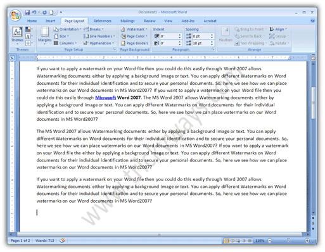Switch to Full Screen Reading view

point(233,241)
